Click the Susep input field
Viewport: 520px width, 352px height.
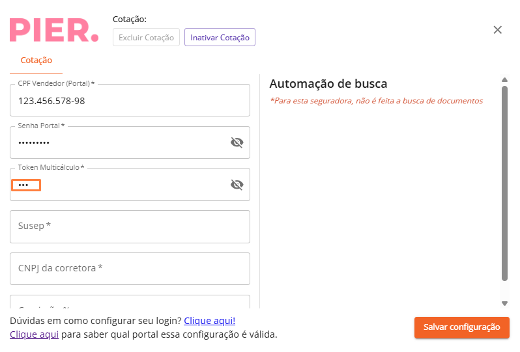click(x=130, y=226)
